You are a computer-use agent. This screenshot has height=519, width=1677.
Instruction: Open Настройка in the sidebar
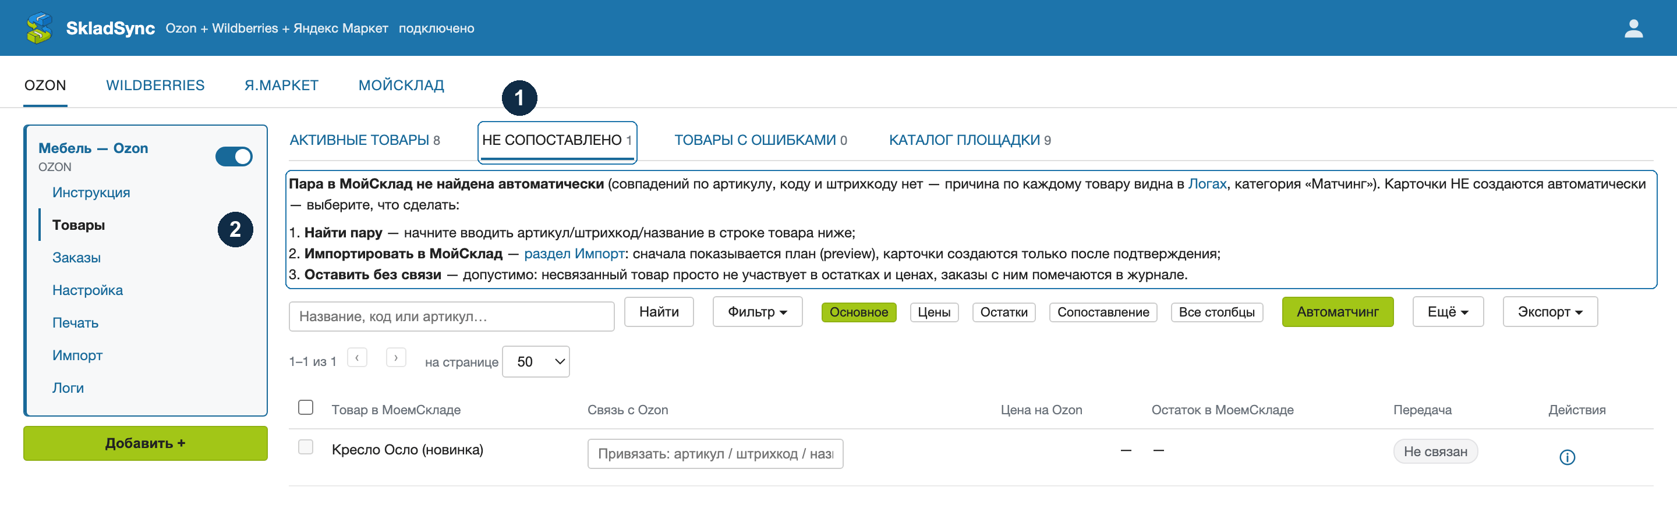pyautogui.click(x=87, y=290)
